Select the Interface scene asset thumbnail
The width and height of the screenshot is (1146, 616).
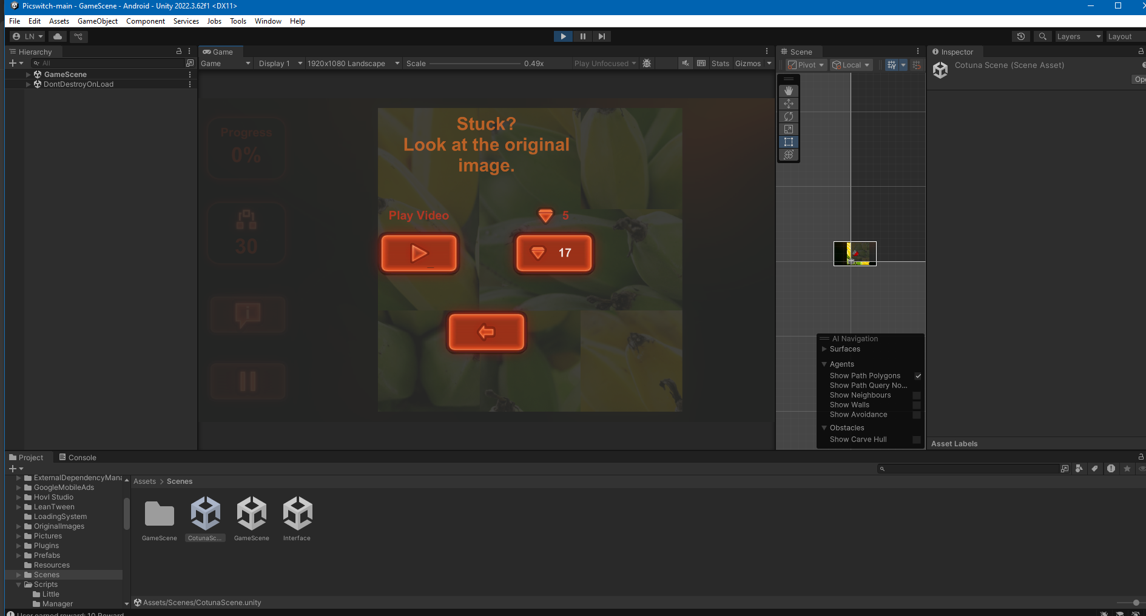click(297, 513)
